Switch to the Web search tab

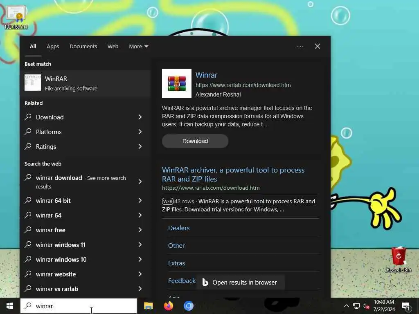[113, 47]
